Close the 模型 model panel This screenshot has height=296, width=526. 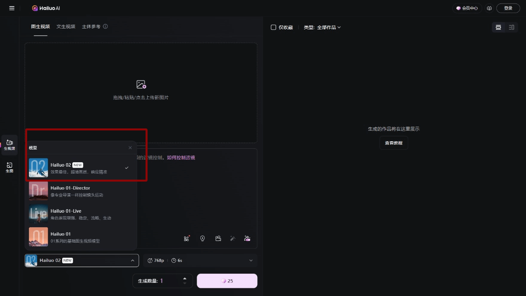point(130,148)
